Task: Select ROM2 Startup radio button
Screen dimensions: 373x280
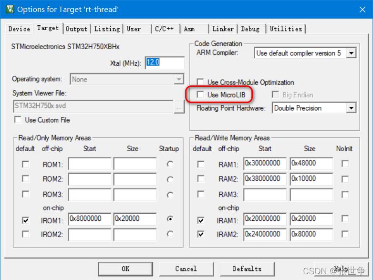Action: [x=170, y=179]
